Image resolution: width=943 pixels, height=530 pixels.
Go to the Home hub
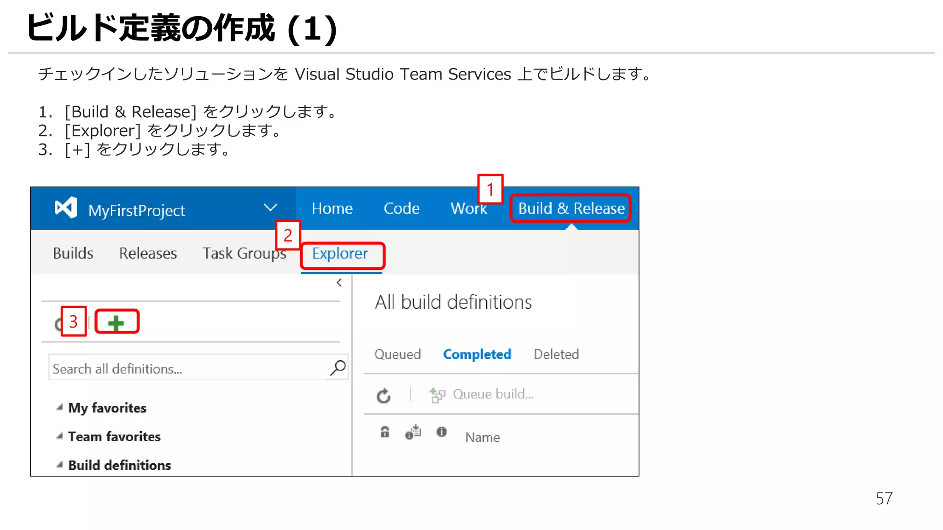(332, 208)
